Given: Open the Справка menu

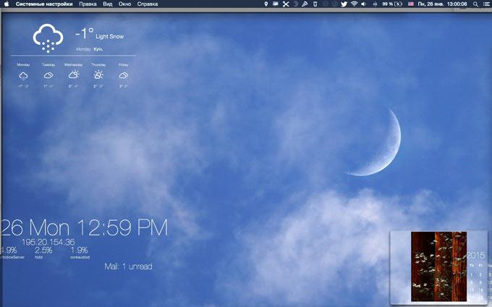Looking at the screenshot, I should coord(148,4).
